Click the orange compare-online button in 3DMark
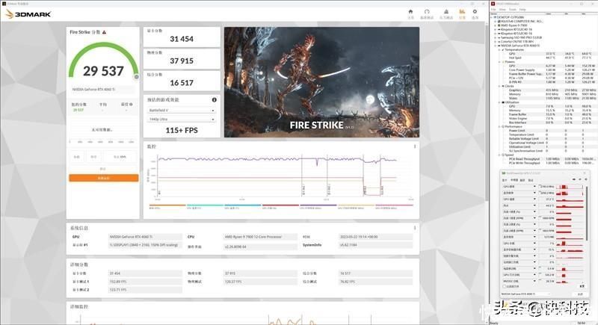Screen dimensions: 598x325 pos(104,178)
